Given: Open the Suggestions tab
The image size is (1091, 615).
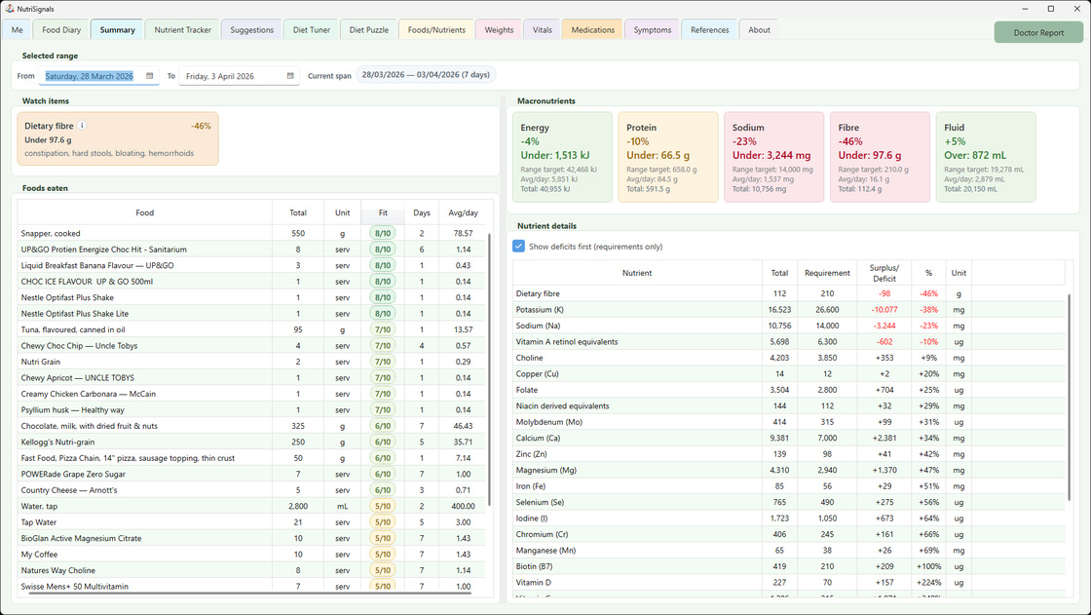Looking at the screenshot, I should pyautogui.click(x=251, y=29).
